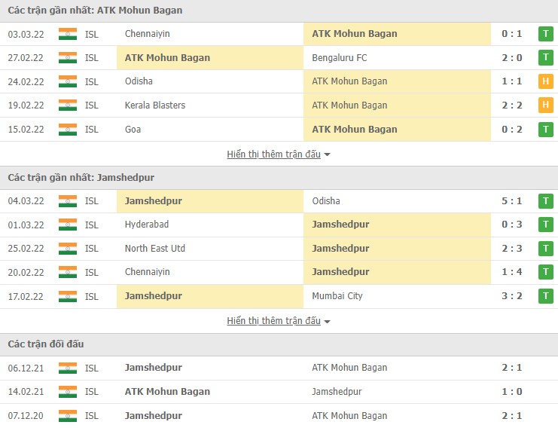The height and width of the screenshot is (428, 558).
Task: Click the Hyderabad team name
Action: [x=147, y=225]
